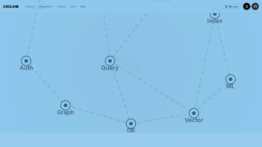Go to the Integrations page
Viewport: 262px width, 147px height.
click(x=46, y=6)
